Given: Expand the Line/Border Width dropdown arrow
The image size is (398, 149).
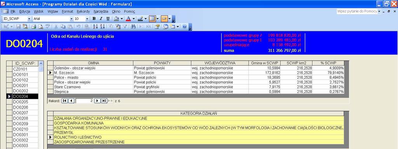Looking at the screenshot, I should tap(158, 19).
